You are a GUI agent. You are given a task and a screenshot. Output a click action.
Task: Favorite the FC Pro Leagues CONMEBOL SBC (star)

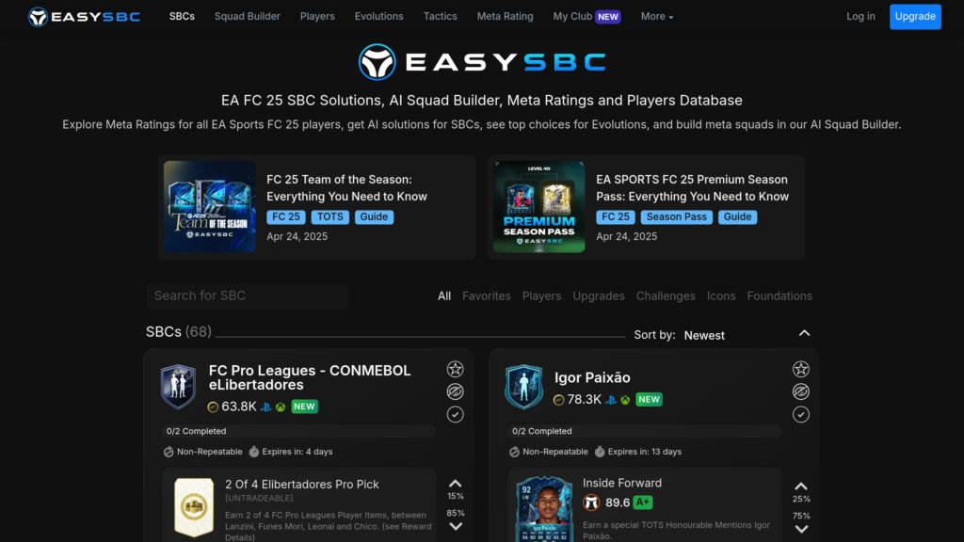click(455, 369)
